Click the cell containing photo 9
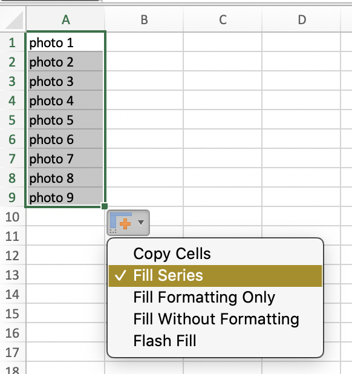352x374 pixels. [x=65, y=197]
